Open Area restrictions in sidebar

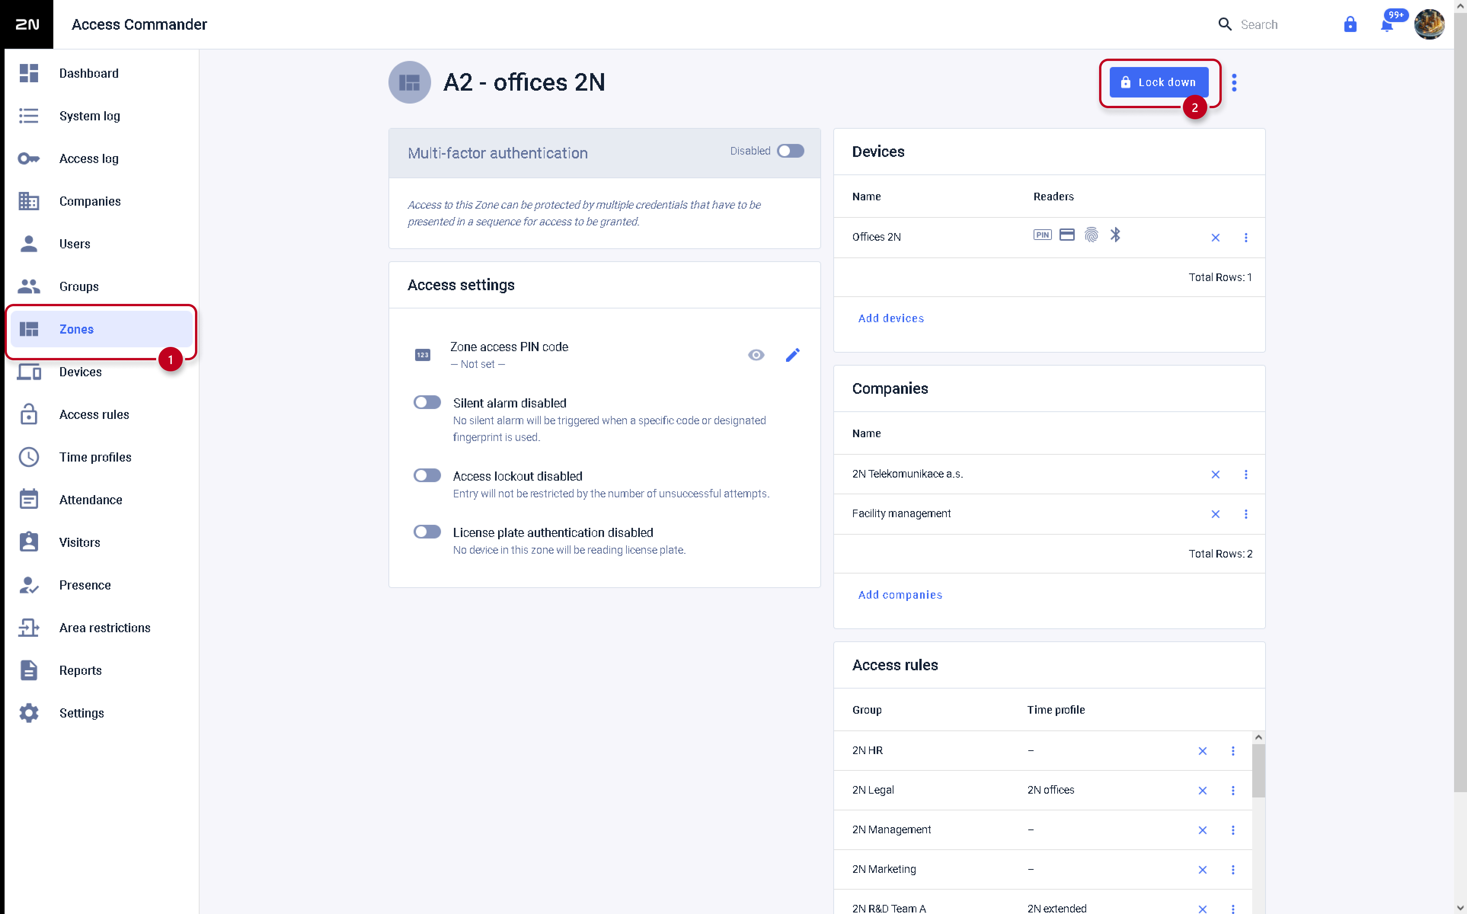coord(102,628)
